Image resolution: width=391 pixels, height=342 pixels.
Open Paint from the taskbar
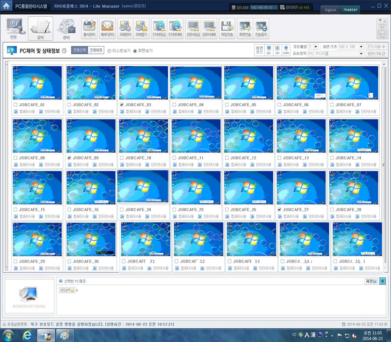pos(64,335)
